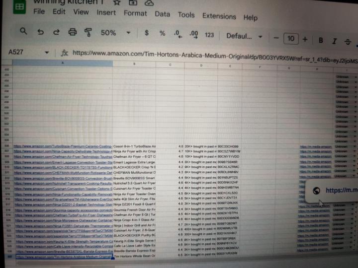The height and width of the screenshot is (268, 358).
Task: Open the TurboBlaze-Premium-Ceramic-Coating Amazon link
Action: 63,146
